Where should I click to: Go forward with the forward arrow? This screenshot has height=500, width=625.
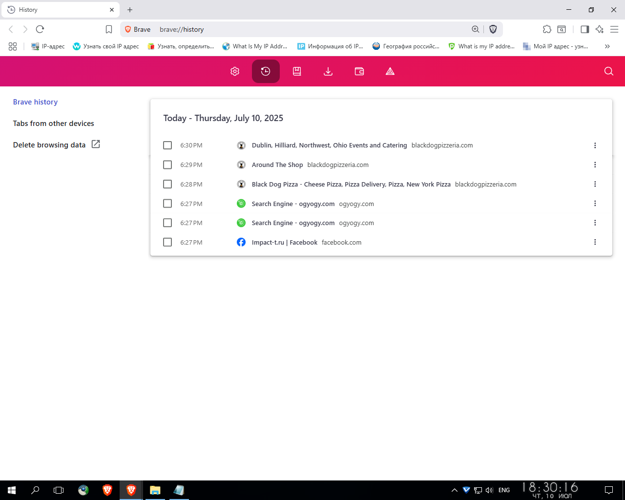click(x=25, y=29)
